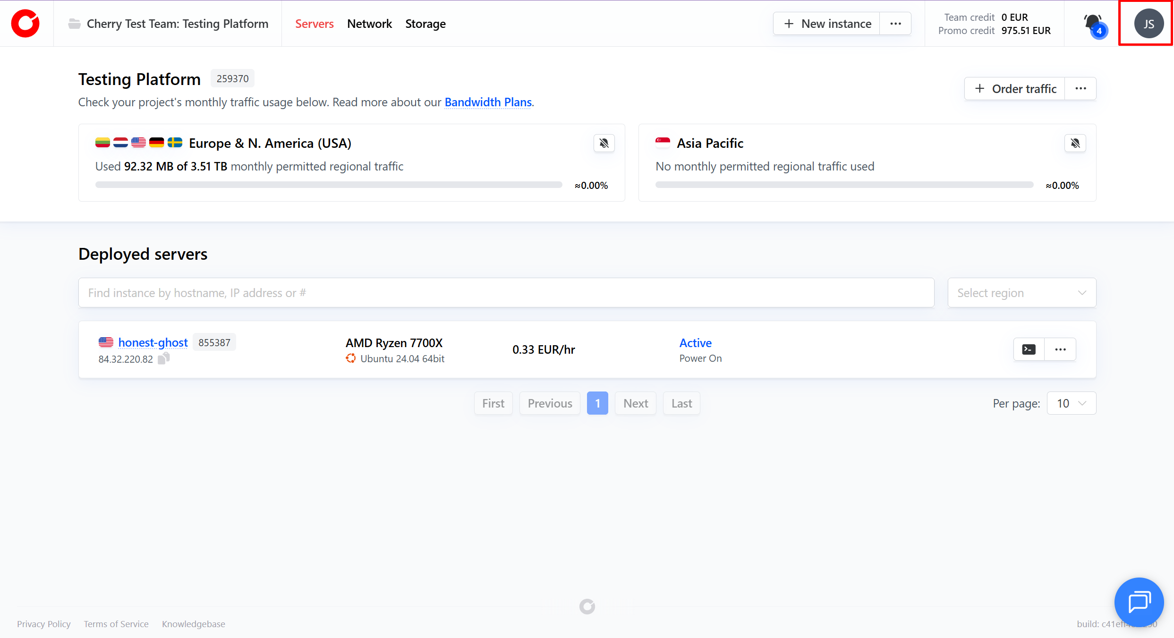Expand more options beside Order traffic
The image size is (1174, 638).
1080,89
